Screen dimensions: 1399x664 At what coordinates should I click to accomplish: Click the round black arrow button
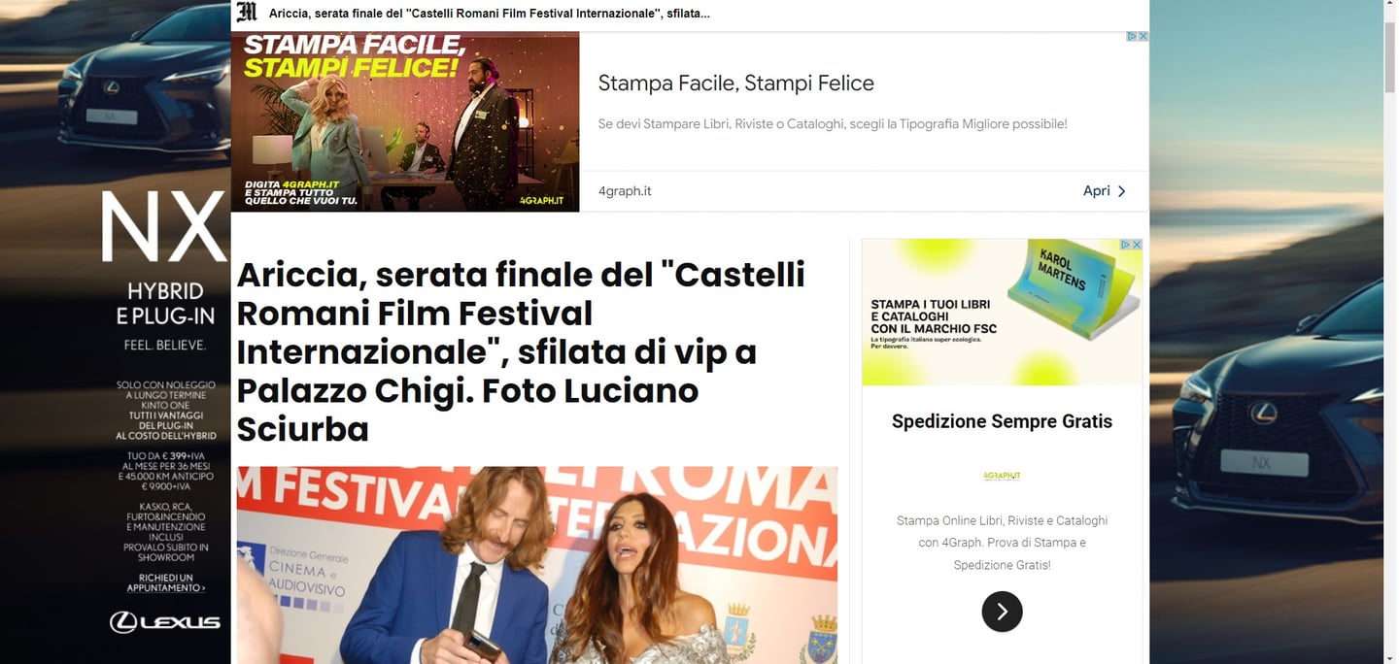(x=1002, y=612)
